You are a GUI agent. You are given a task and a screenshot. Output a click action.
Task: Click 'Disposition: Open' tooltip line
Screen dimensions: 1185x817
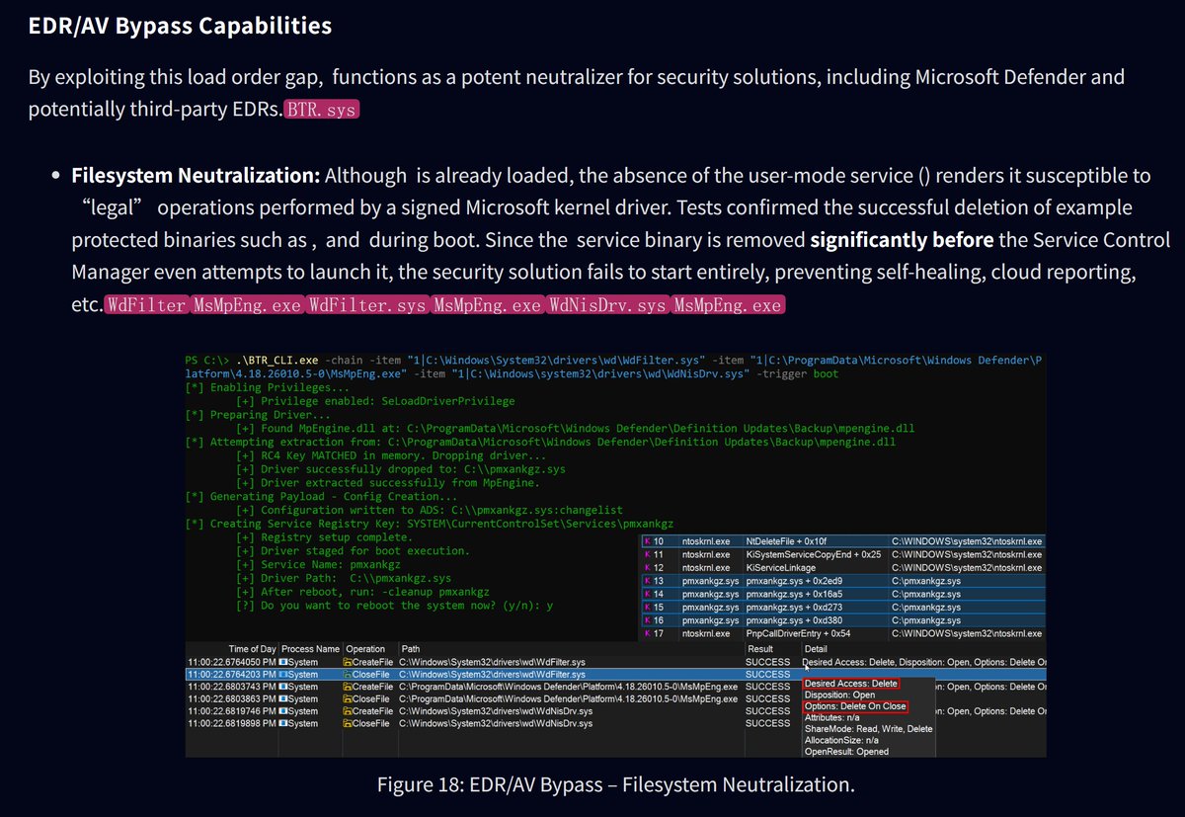click(839, 694)
